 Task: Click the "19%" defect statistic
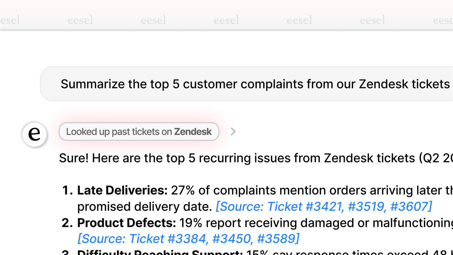tap(190, 223)
